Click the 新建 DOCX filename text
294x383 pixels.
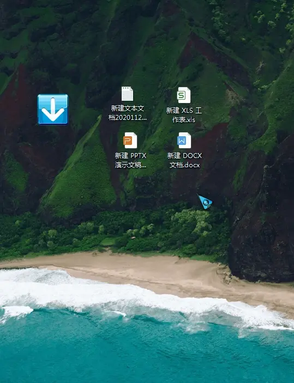click(185, 156)
